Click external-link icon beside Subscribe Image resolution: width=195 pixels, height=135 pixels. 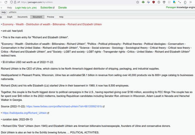tap(53, 8)
